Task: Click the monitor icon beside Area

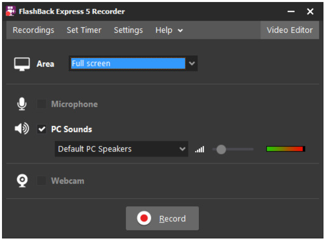Action: [x=22, y=64]
